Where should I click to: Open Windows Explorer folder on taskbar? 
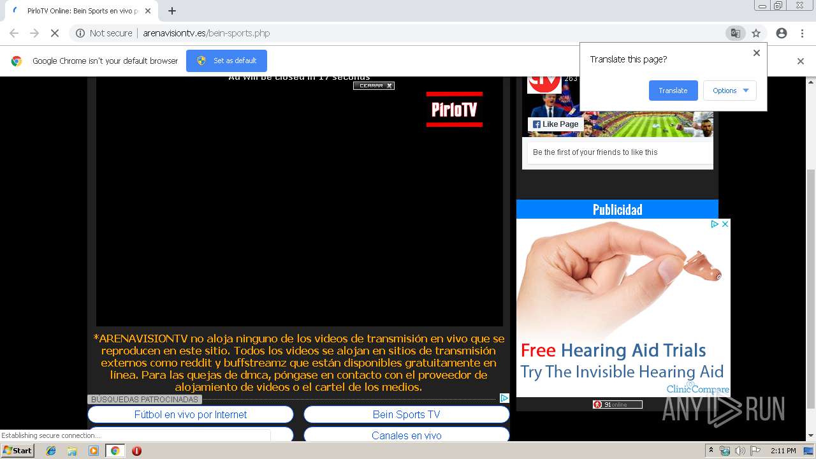(x=72, y=451)
